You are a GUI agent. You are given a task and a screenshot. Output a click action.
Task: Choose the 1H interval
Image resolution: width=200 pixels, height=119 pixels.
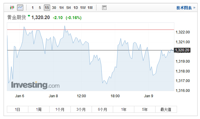pyautogui.click(x=61, y=8)
